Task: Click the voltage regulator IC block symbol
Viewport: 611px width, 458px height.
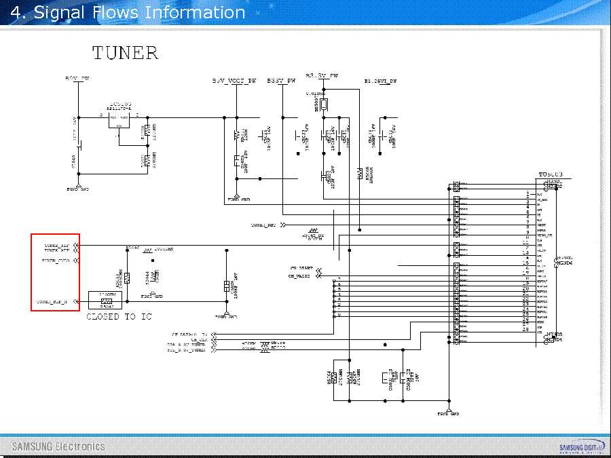Action: [119, 119]
